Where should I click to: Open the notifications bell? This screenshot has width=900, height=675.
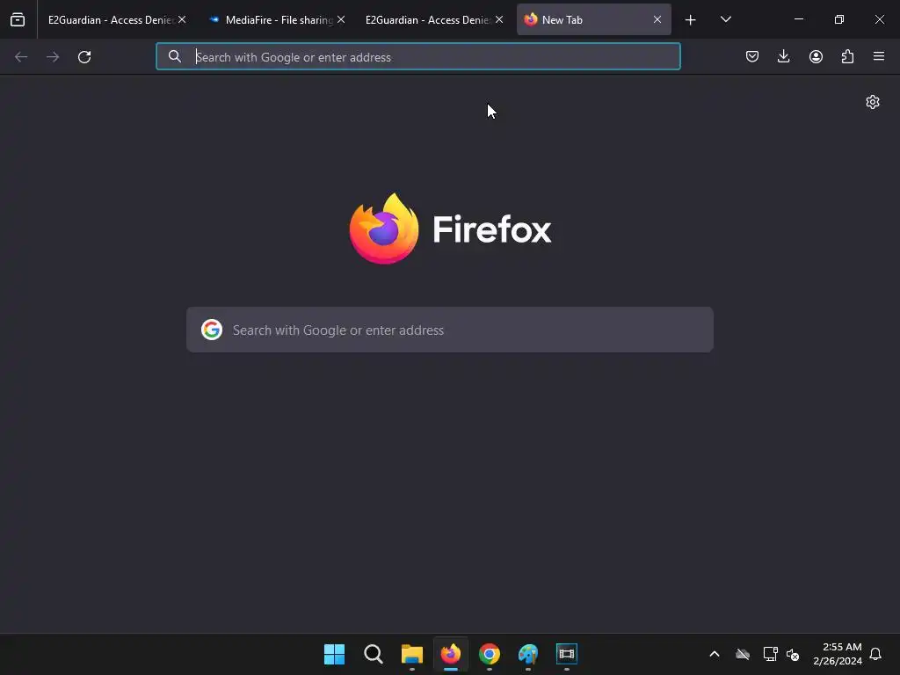click(875, 654)
